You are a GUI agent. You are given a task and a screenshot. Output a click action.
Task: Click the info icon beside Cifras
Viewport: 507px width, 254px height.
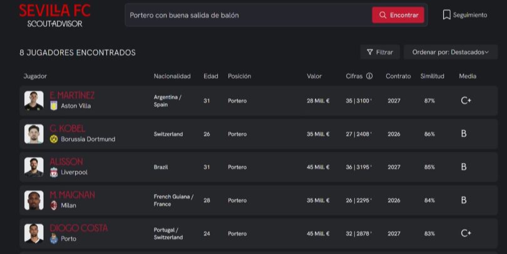click(x=369, y=76)
